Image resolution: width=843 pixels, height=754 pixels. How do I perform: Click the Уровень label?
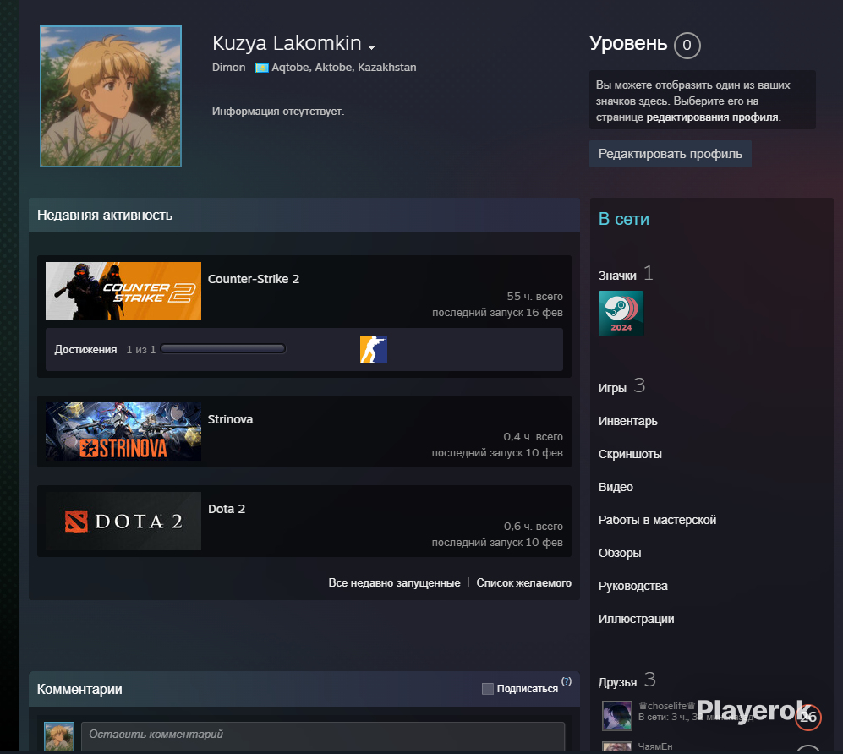(x=628, y=43)
